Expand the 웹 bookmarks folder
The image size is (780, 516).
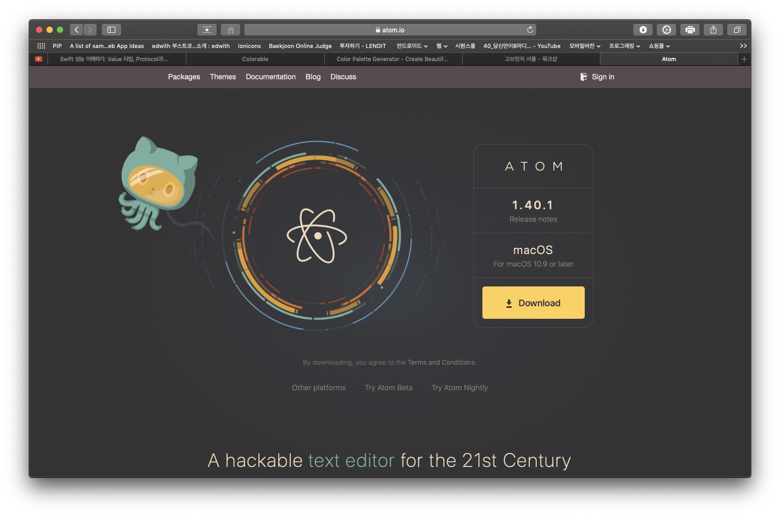[x=442, y=46]
